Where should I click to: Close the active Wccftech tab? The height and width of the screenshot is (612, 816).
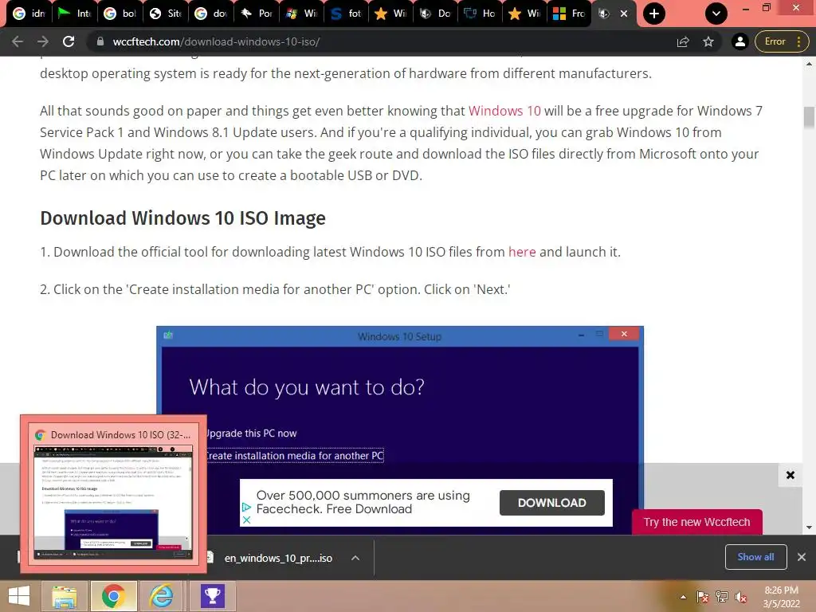tap(623, 14)
